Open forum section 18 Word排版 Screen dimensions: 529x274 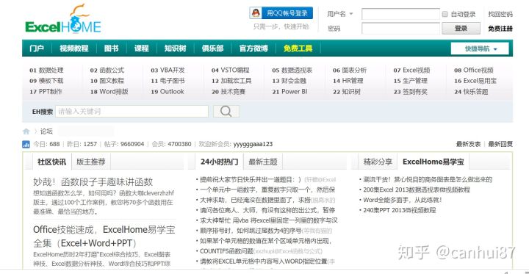pyautogui.click(x=109, y=91)
